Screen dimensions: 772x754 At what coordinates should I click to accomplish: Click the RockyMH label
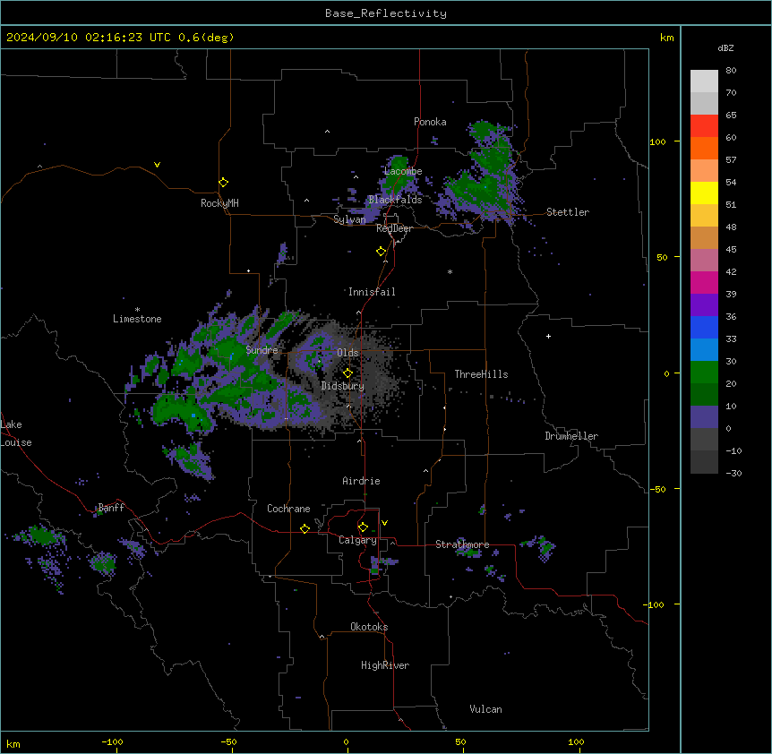point(219,203)
